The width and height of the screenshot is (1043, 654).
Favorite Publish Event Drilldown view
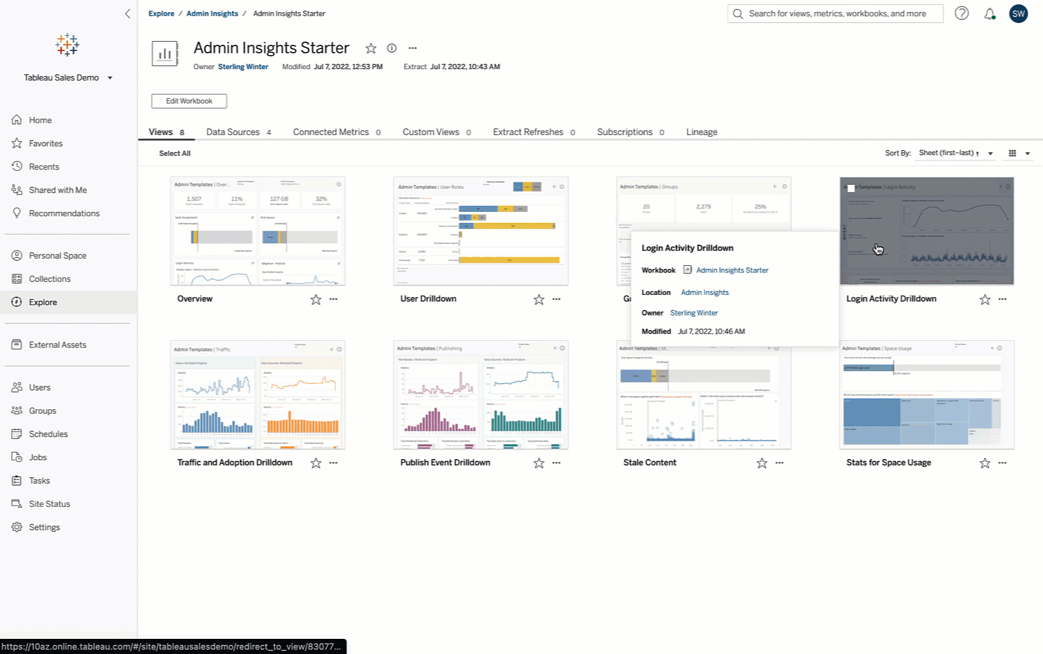click(x=539, y=463)
